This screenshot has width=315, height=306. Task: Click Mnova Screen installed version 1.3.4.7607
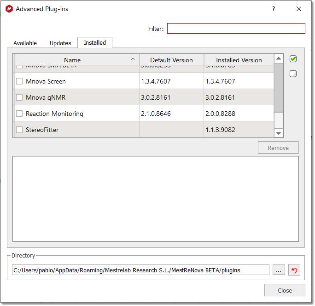tap(220, 81)
